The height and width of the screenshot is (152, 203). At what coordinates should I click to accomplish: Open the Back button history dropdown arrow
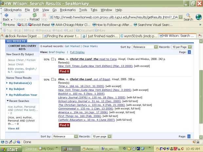tap(11, 20)
